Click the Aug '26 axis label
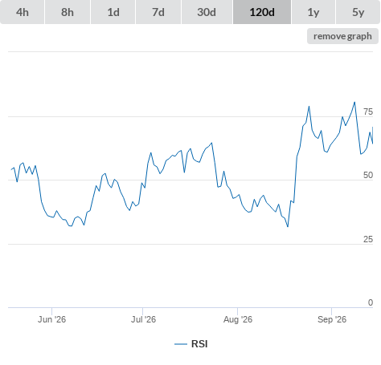Image resolution: width=381 pixels, height=365 pixels. [238, 319]
